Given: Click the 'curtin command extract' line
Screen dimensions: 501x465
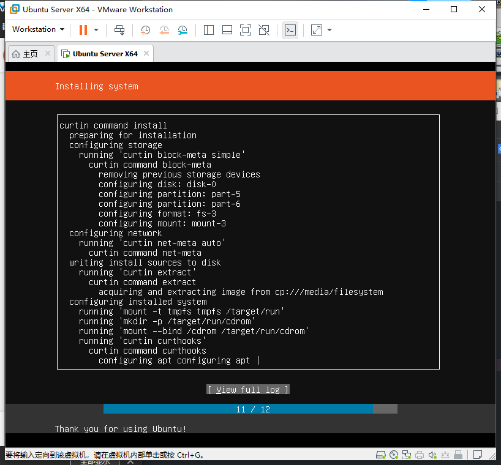Looking at the screenshot, I should point(143,282).
